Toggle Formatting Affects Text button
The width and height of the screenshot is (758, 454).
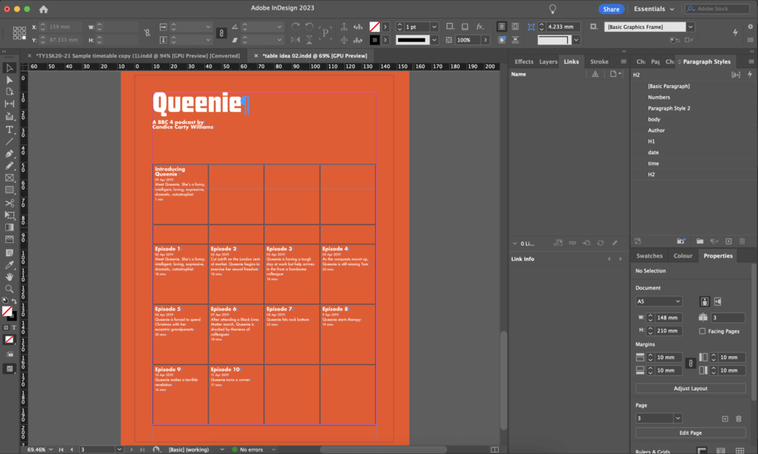(14, 327)
